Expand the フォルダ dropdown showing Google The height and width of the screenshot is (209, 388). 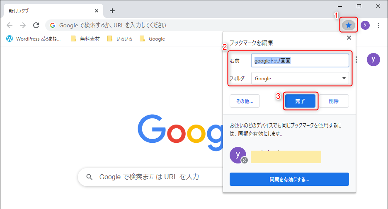(300, 78)
